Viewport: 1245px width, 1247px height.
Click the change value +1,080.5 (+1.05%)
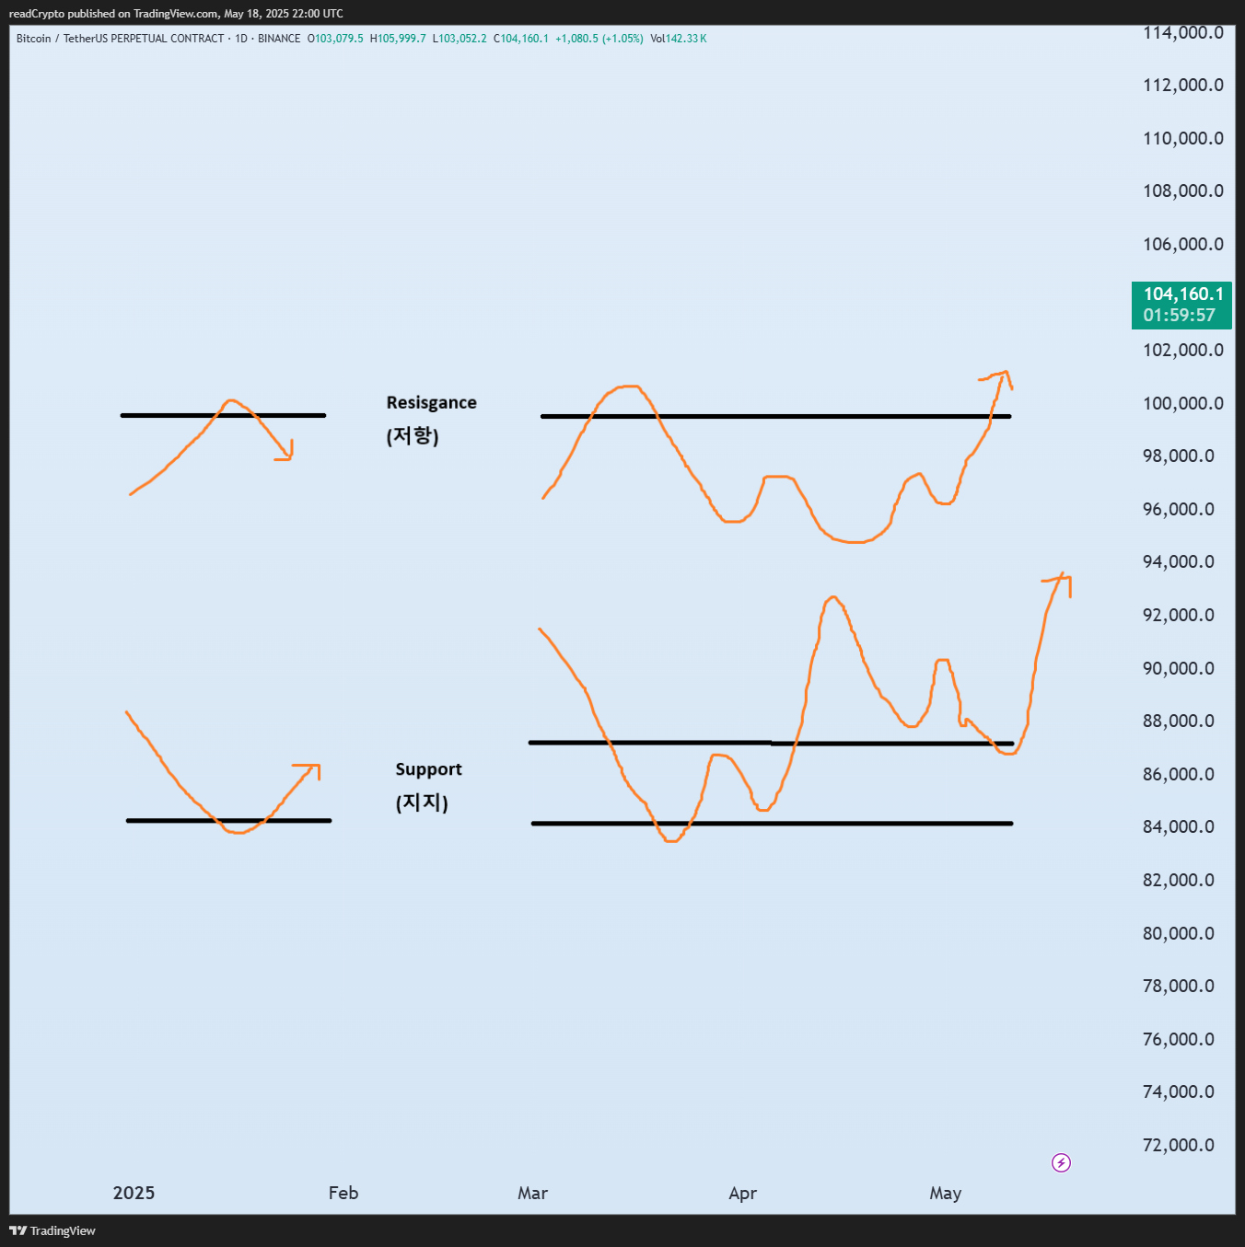599,39
